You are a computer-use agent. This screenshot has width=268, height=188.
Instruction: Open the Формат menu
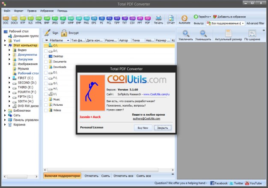[19, 11]
